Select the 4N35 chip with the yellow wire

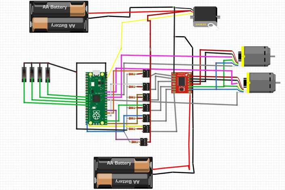click(146, 129)
